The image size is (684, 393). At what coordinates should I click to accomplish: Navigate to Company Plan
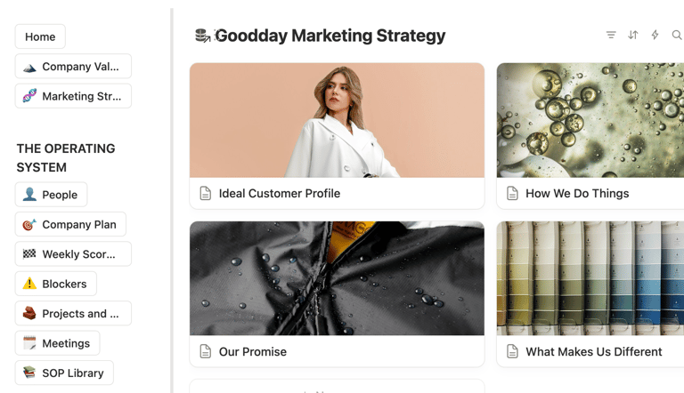71,224
